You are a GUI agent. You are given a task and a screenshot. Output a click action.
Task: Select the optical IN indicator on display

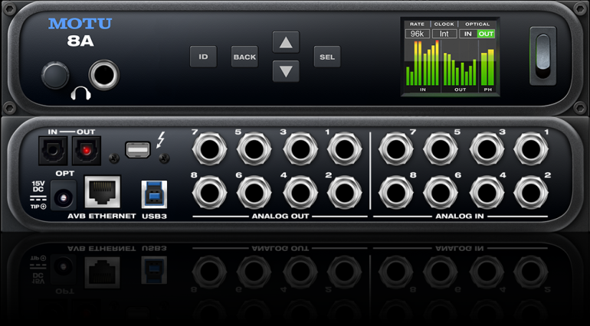(x=467, y=34)
